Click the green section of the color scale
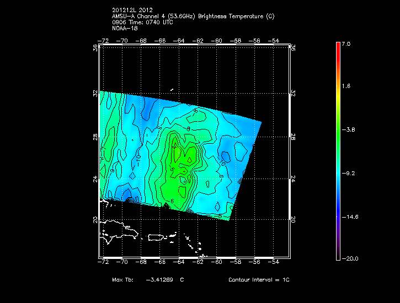Screen dimensions: 400x303 point(338,129)
